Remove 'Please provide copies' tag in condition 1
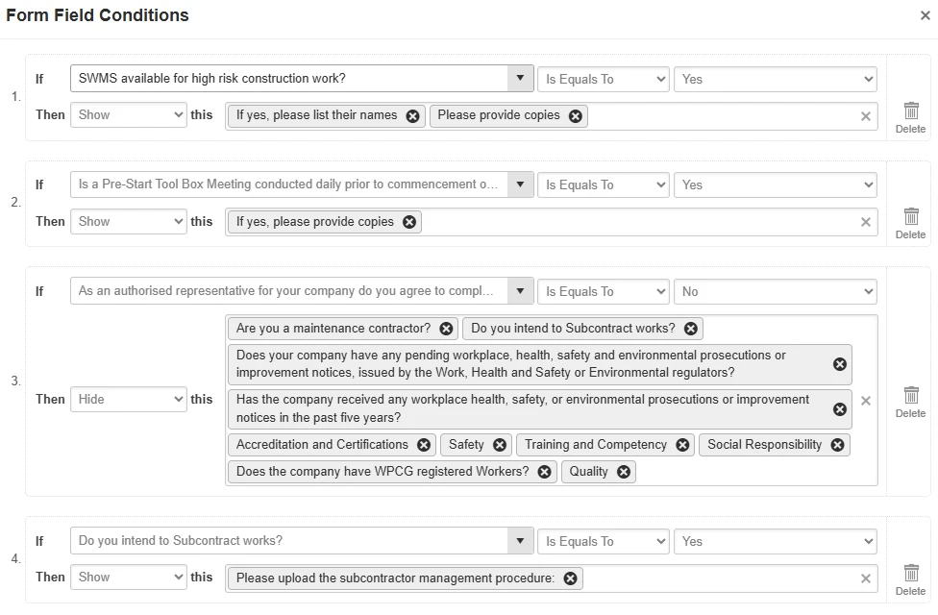 576,116
